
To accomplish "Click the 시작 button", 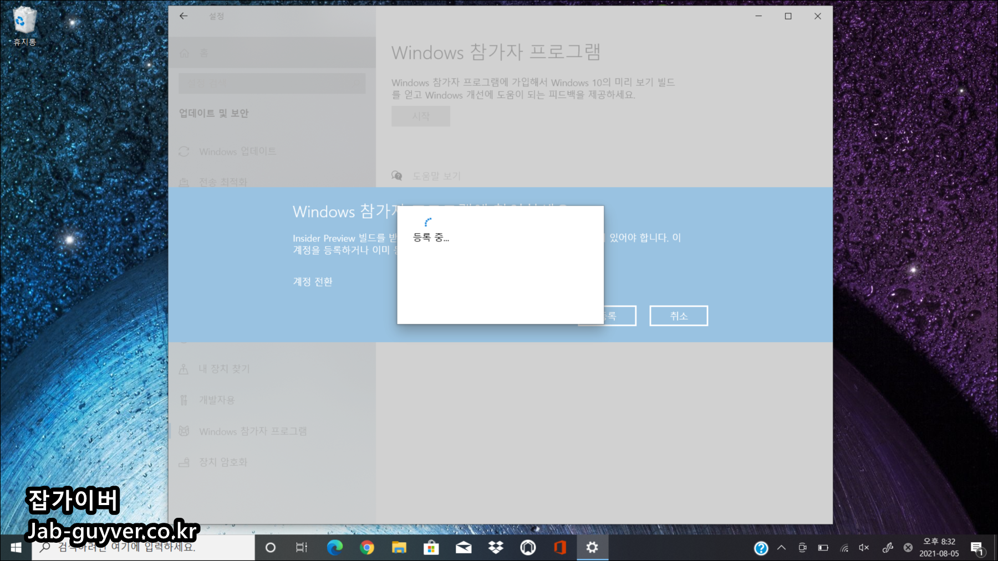I will pos(421,116).
